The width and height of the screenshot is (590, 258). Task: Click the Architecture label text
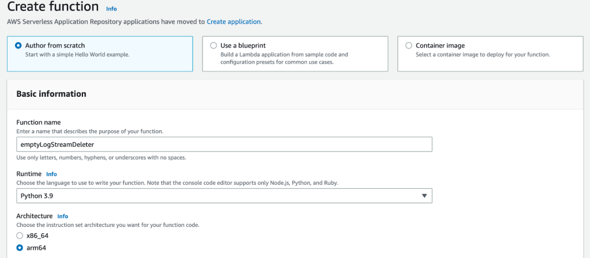point(35,216)
